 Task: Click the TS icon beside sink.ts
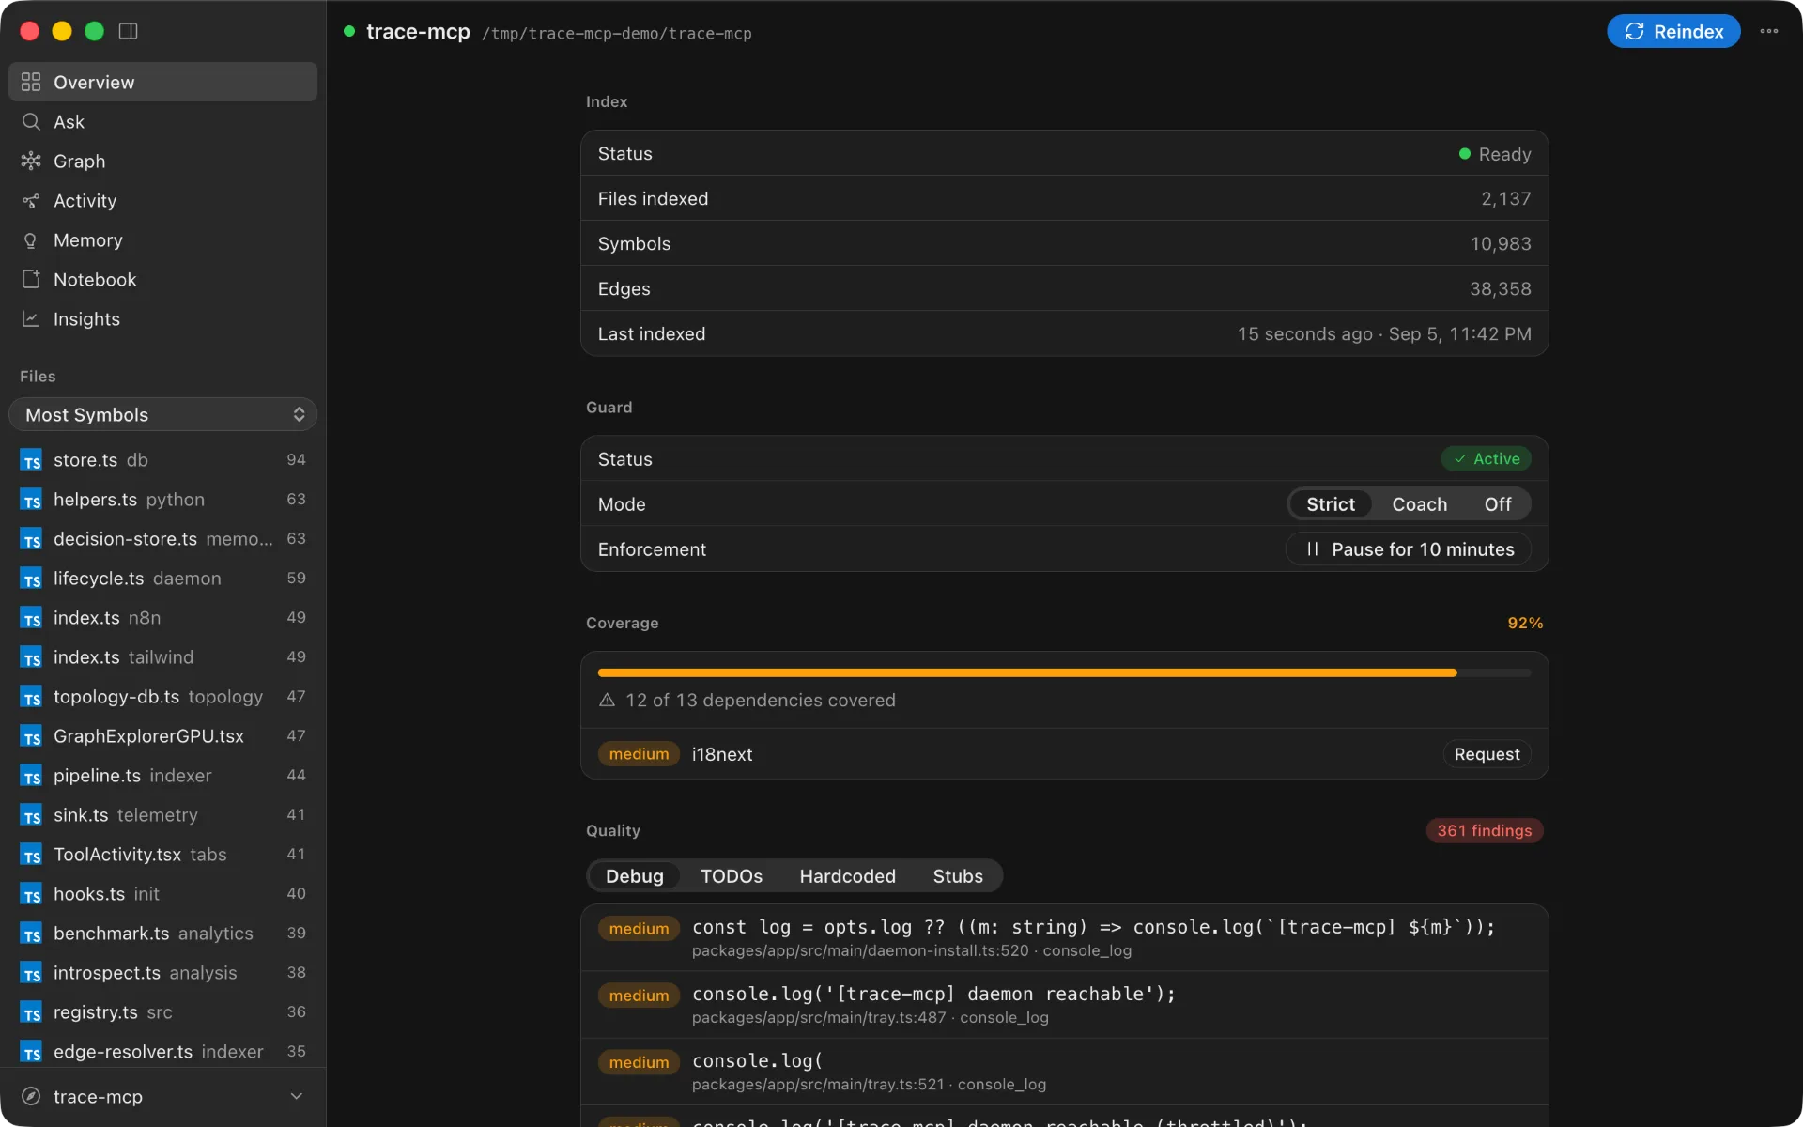tap(31, 815)
